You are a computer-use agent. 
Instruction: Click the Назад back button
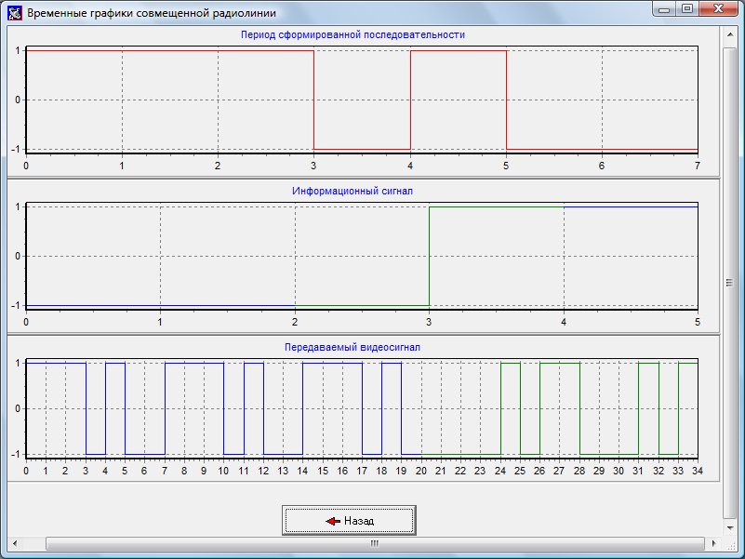click(x=349, y=521)
